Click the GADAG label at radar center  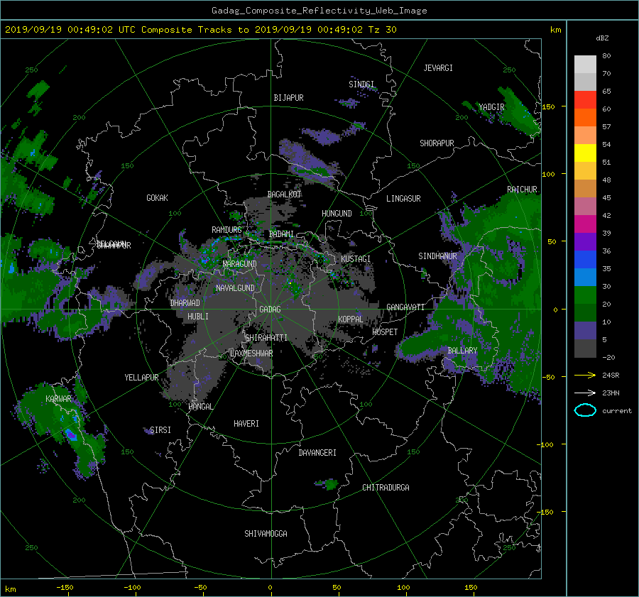tap(271, 310)
